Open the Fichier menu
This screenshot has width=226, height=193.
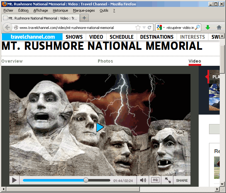tap(8, 10)
